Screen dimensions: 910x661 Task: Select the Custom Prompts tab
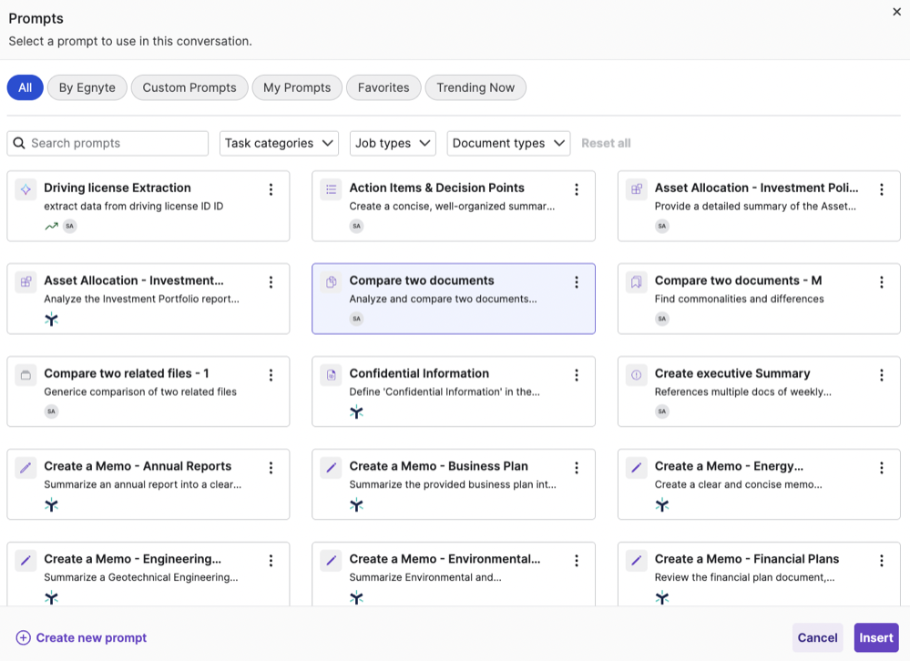click(x=189, y=87)
